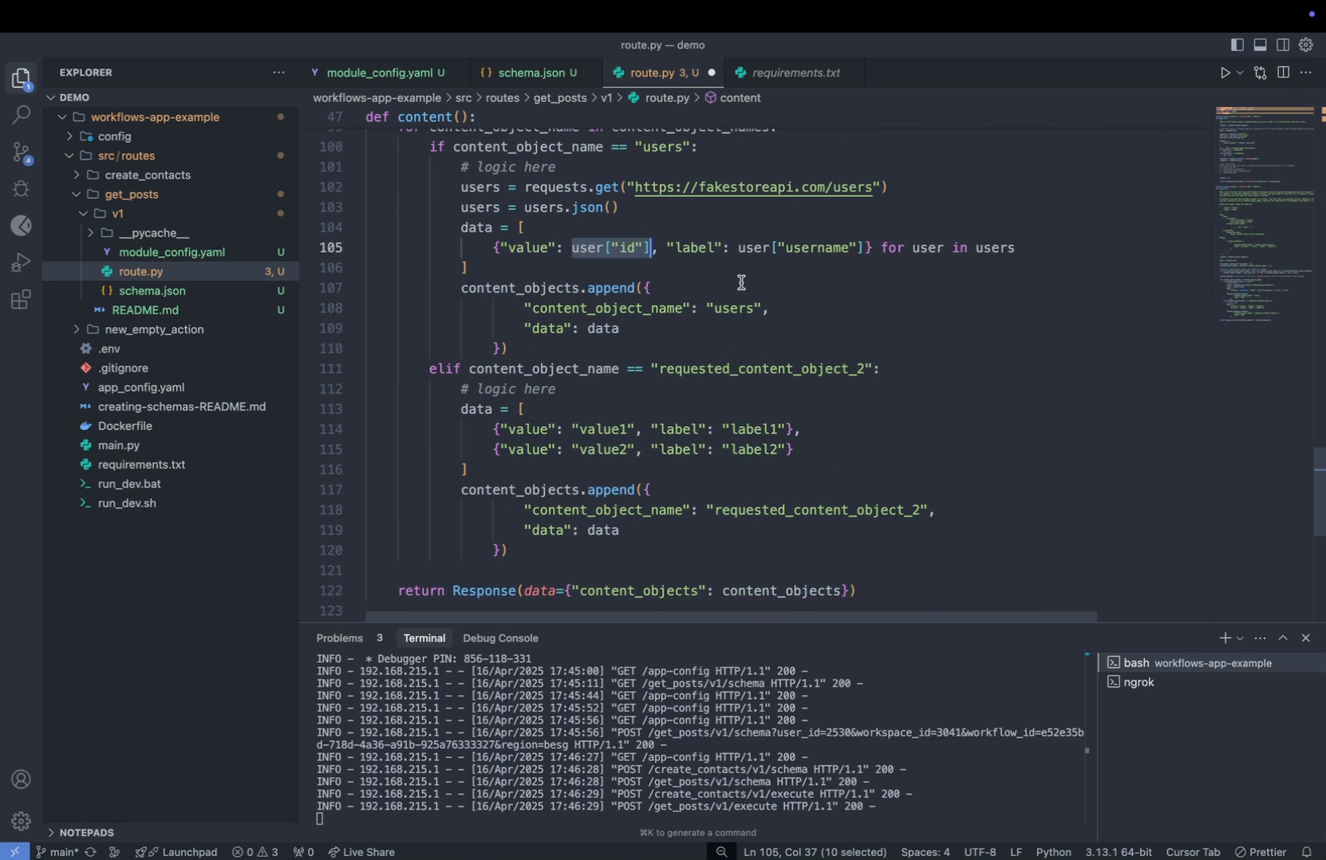Expand the NOTEPADS section
The height and width of the screenshot is (860, 1326).
pos(86,832)
